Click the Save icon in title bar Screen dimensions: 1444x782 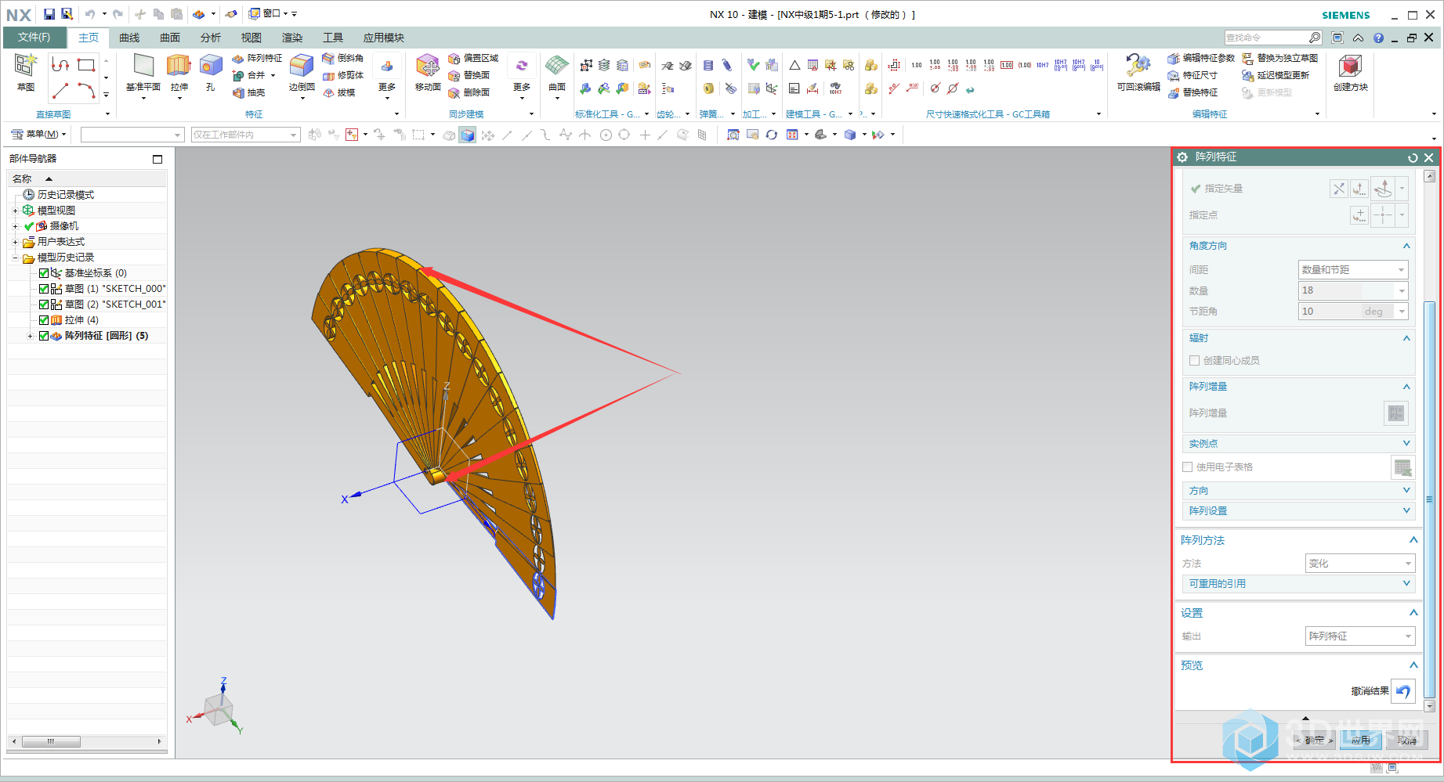tap(49, 14)
